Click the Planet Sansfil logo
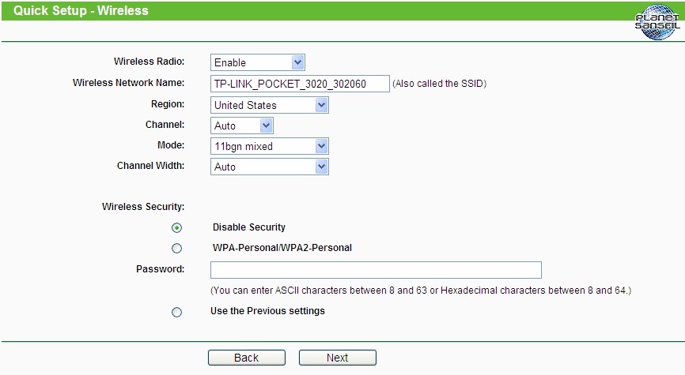Image resolution: width=685 pixels, height=375 pixels. pyautogui.click(x=657, y=21)
